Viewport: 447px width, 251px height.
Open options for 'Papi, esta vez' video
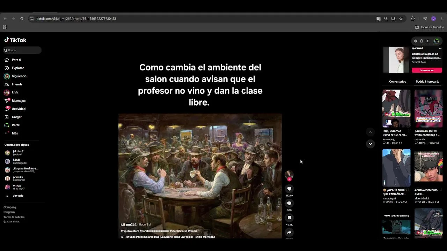[409, 131]
